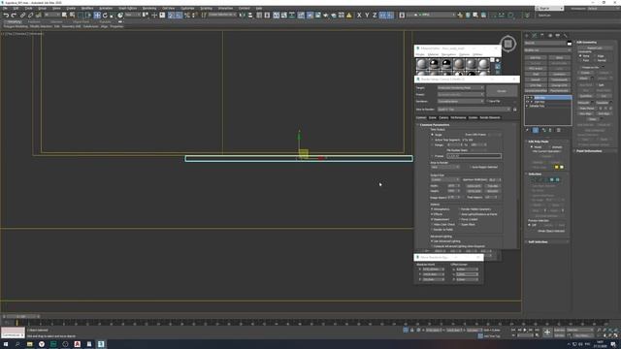
Task: Toggle the Atmospherics checkbox
Action: click(432, 209)
